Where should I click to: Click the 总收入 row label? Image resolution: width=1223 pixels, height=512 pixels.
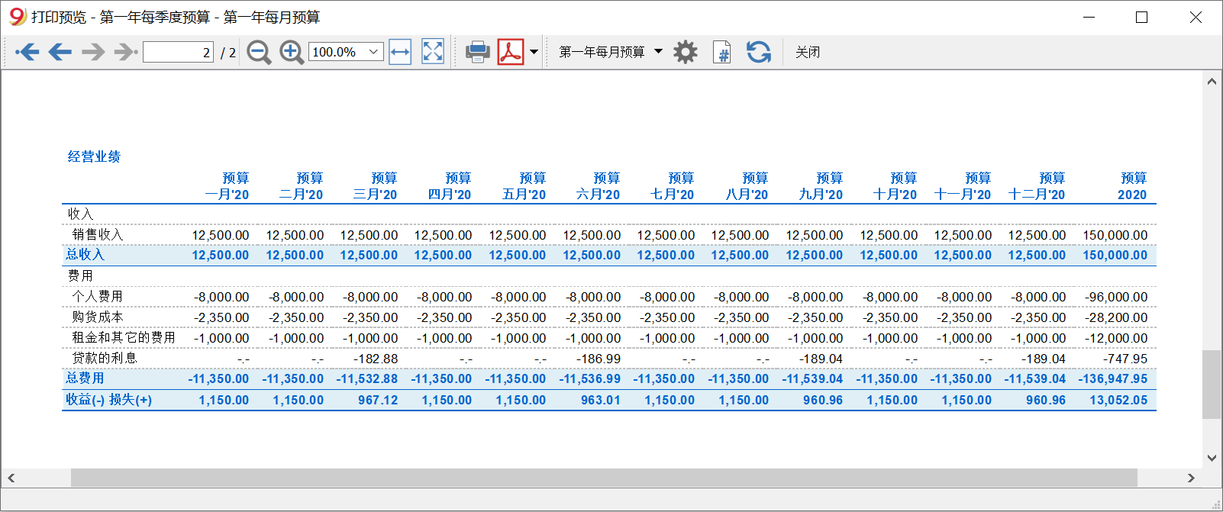pyautogui.click(x=85, y=254)
